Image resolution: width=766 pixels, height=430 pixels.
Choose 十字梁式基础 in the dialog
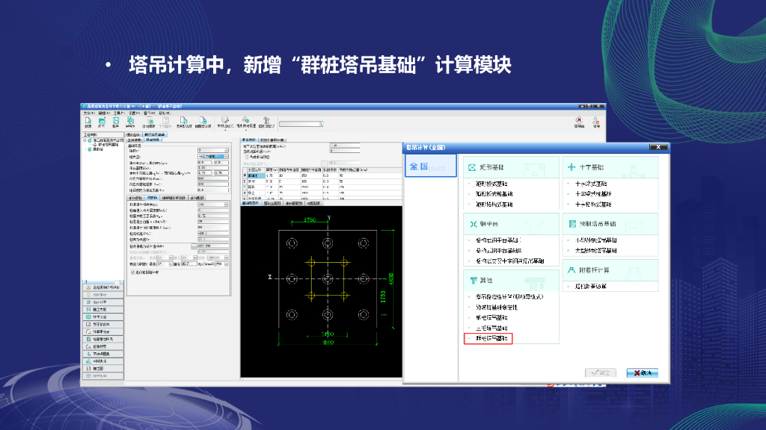pos(591,184)
